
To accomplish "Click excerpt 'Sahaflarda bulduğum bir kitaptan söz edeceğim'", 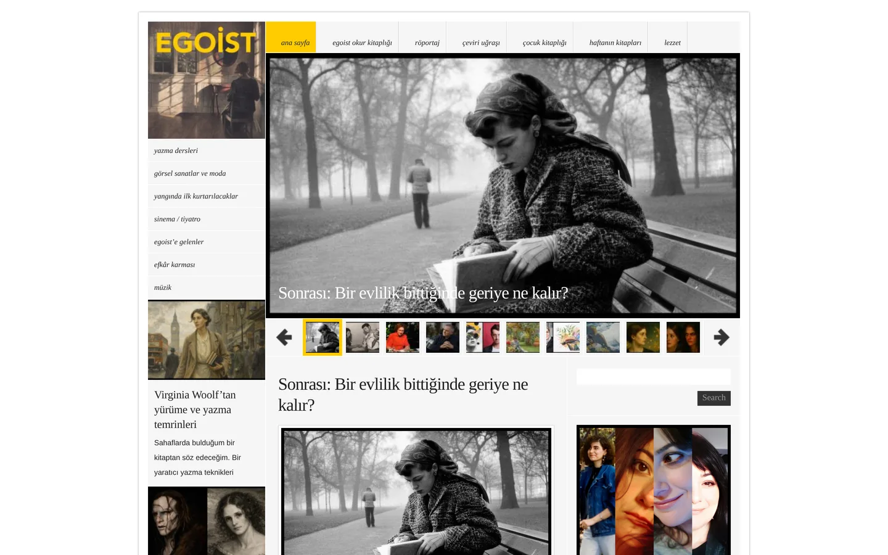I will (197, 458).
